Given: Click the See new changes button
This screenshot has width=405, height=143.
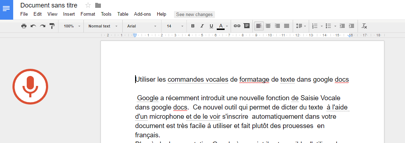Looking at the screenshot, I should (194, 15).
